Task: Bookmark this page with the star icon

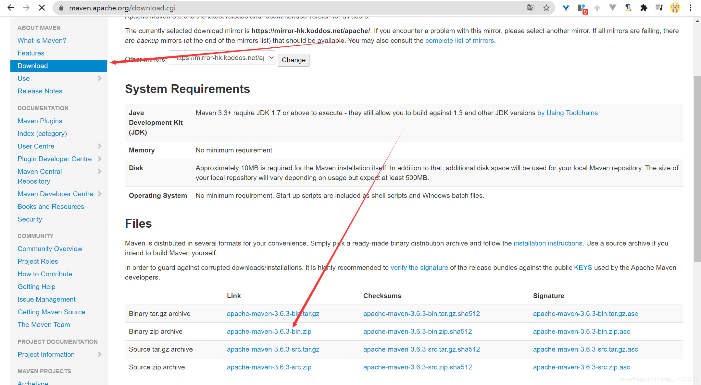Action: (546, 8)
